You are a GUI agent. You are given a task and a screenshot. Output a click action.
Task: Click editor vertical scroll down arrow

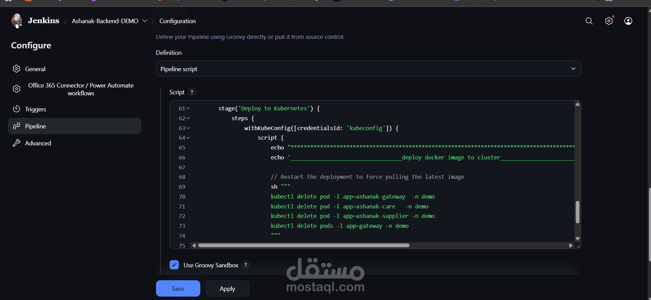[x=577, y=239]
